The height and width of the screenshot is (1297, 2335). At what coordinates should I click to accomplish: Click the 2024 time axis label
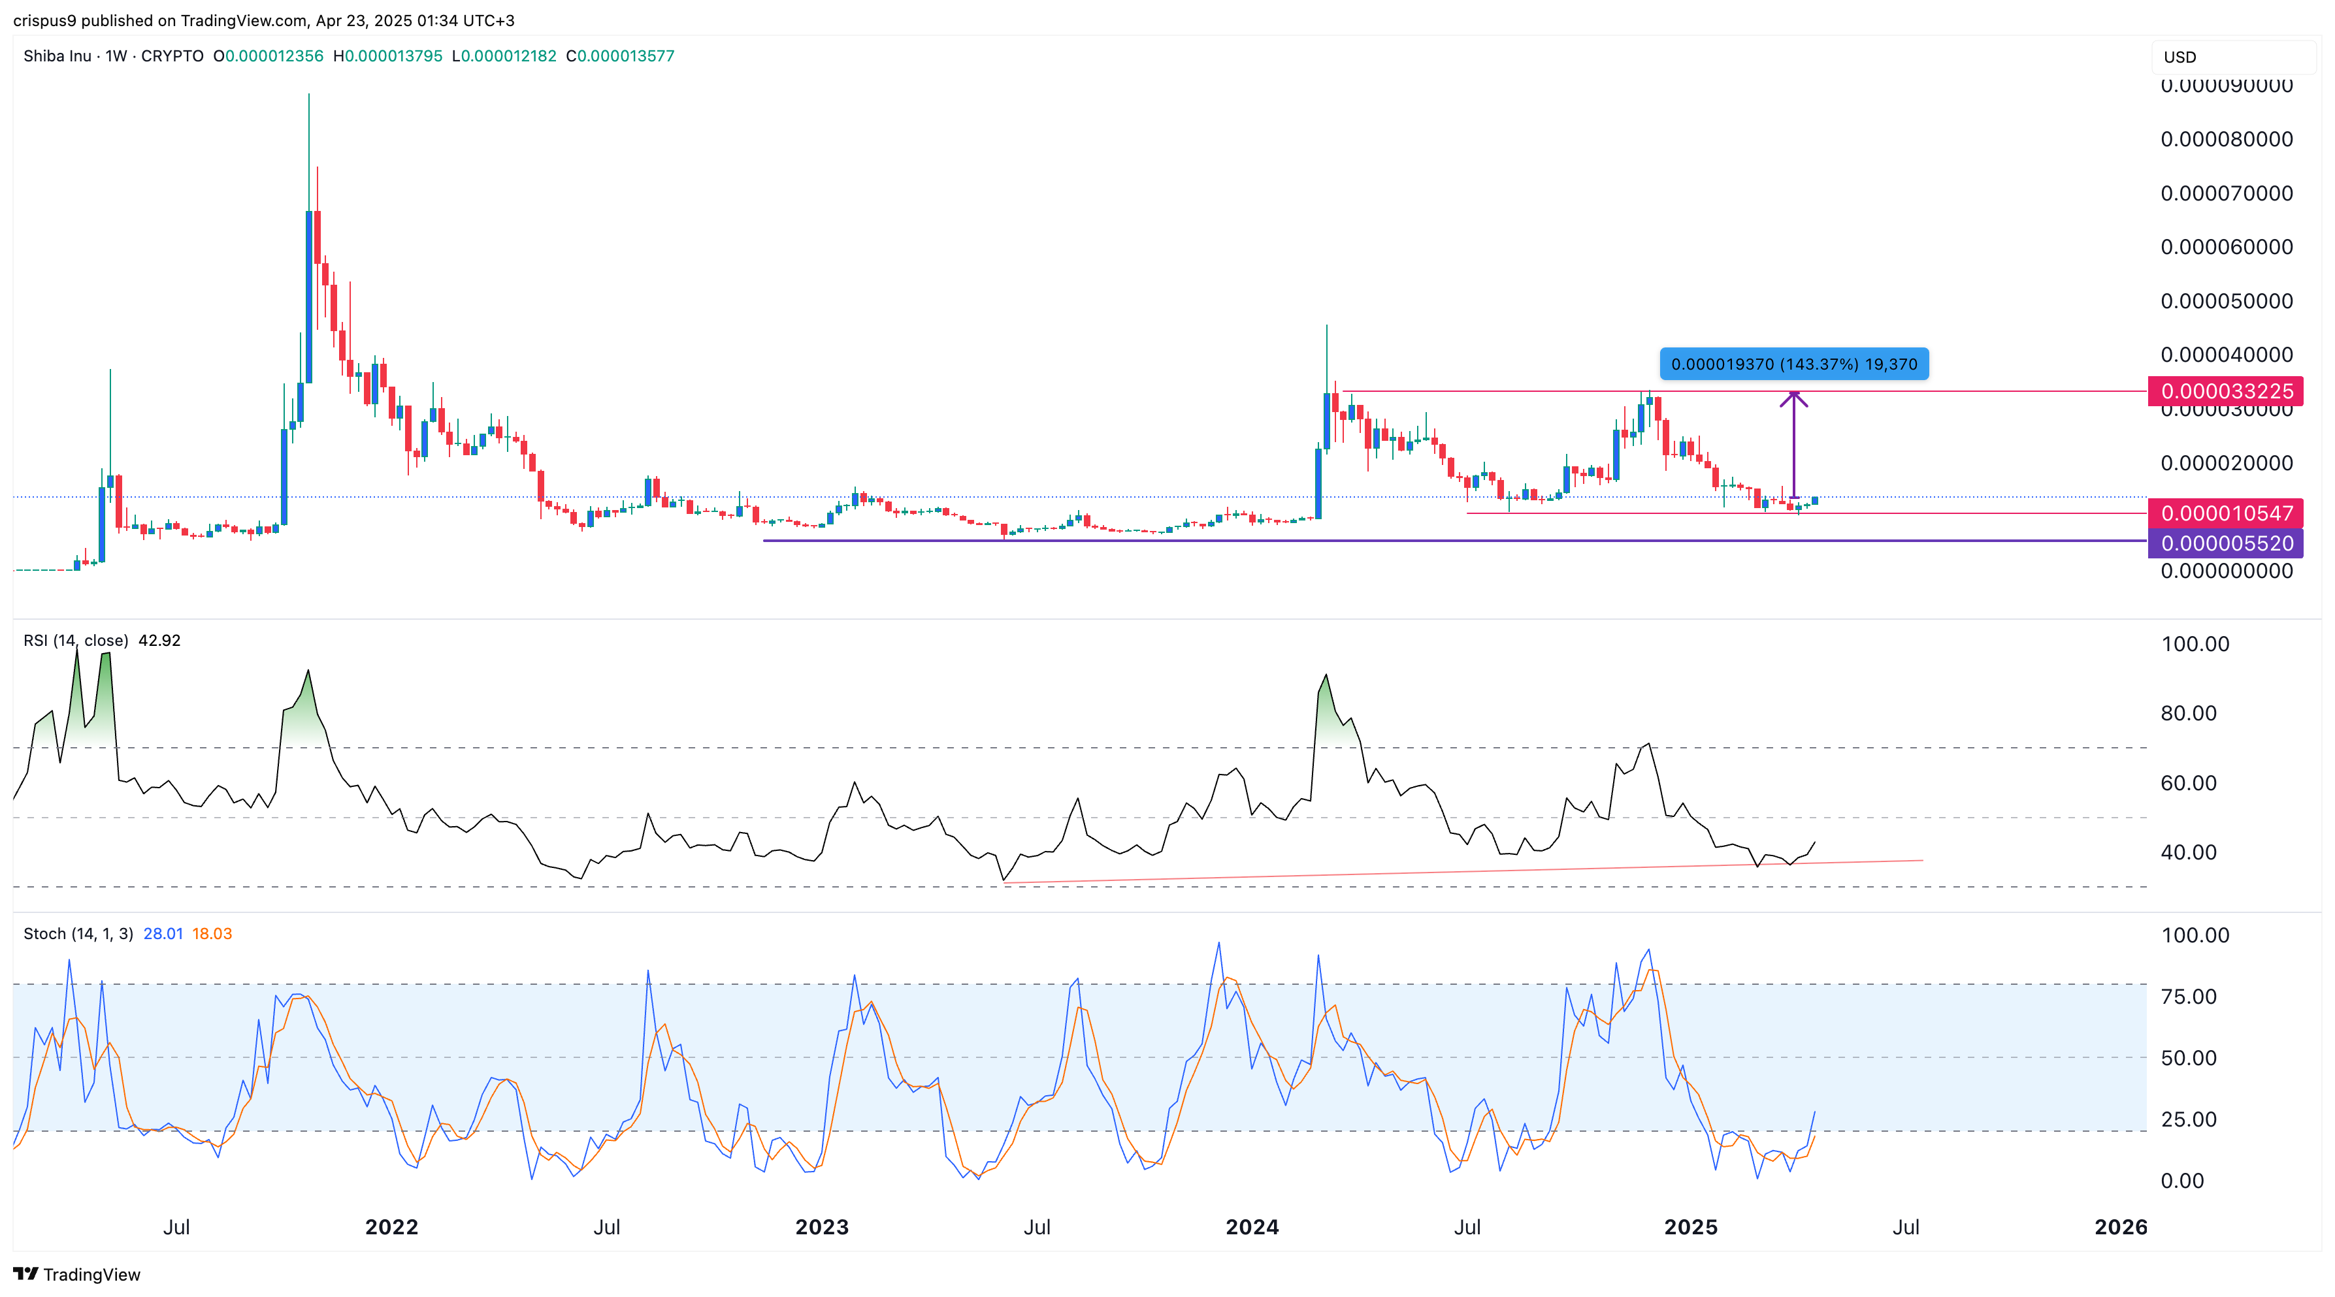(1252, 1226)
